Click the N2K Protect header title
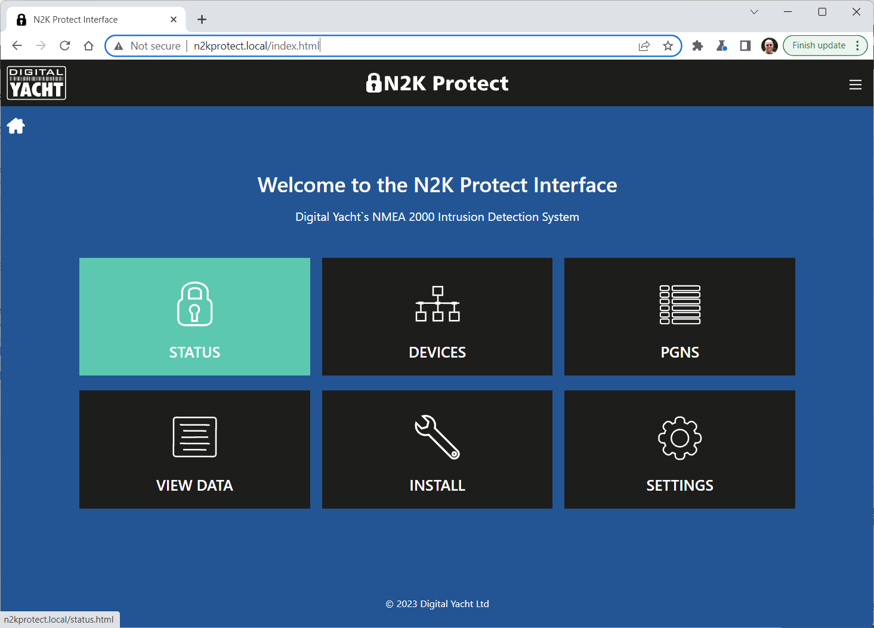 437,83
